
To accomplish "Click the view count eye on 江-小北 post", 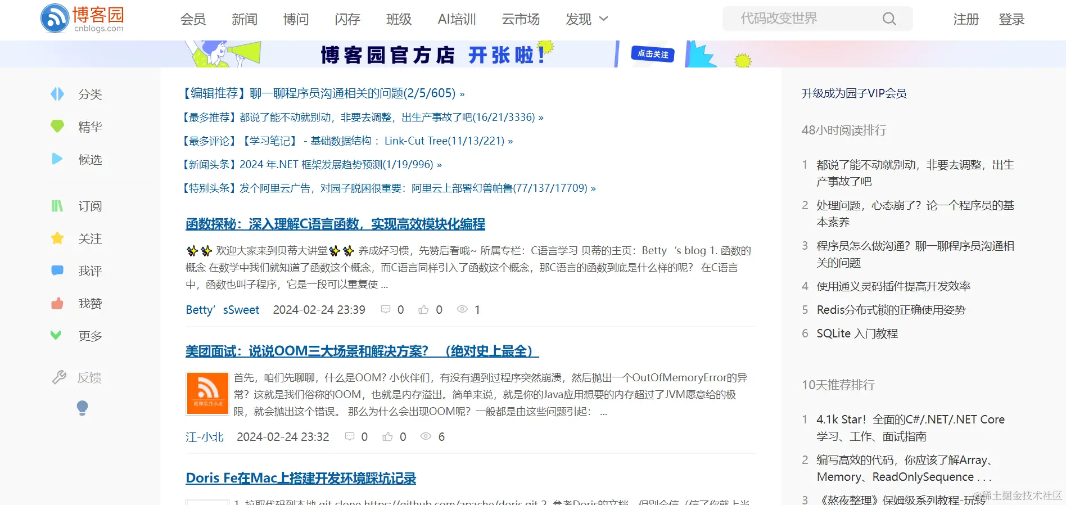I will click(x=426, y=436).
